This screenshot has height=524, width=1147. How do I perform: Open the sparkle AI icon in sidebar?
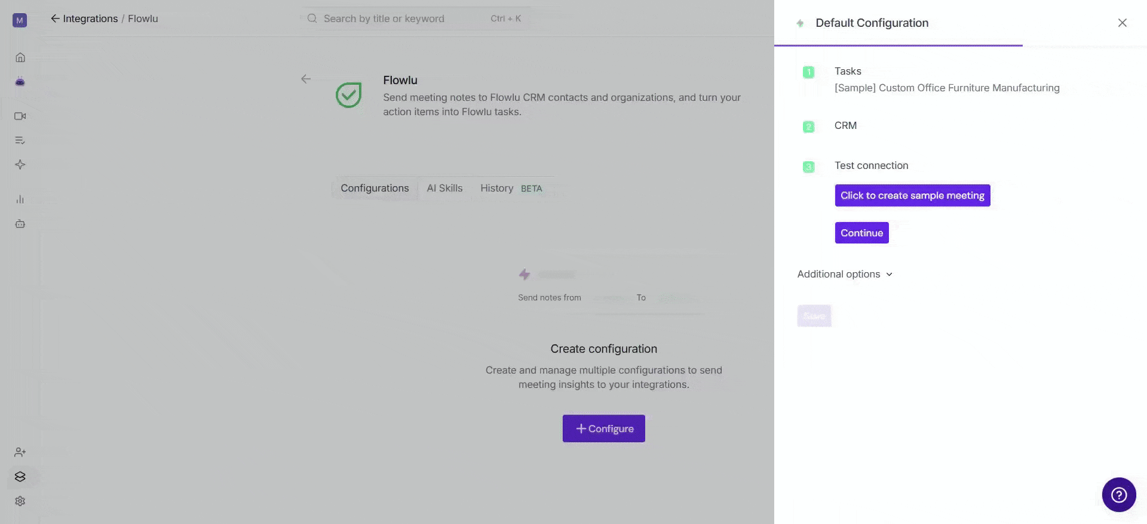[20, 165]
